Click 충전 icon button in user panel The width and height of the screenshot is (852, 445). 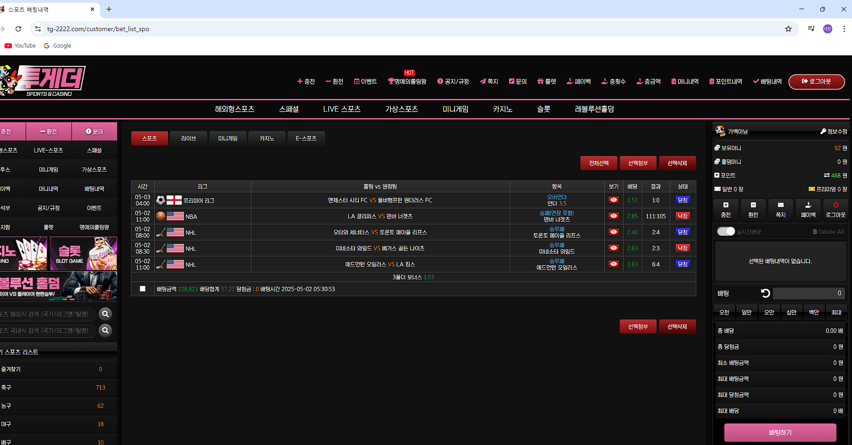(726, 210)
